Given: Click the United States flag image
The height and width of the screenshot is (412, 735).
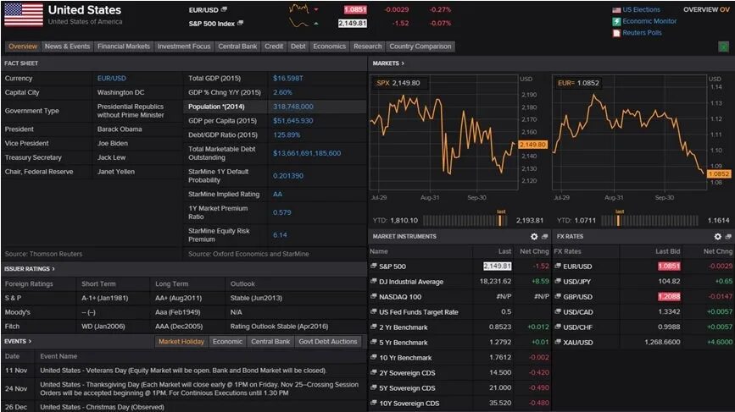Looking at the screenshot, I should [x=24, y=14].
